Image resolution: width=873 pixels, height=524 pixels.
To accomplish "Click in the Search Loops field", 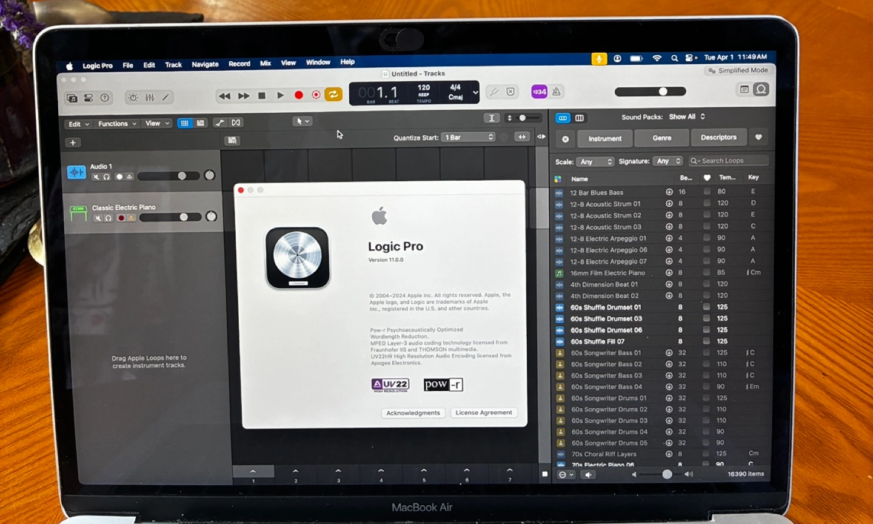I will point(729,161).
